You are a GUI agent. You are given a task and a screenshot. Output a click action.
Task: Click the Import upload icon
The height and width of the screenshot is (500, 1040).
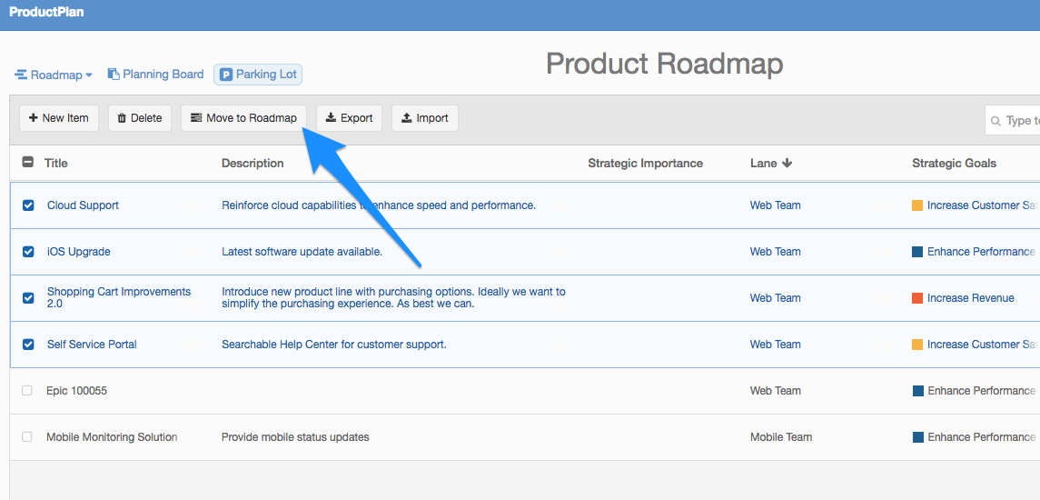(x=407, y=118)
